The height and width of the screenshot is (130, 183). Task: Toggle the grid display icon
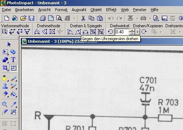tap(5, 124)
